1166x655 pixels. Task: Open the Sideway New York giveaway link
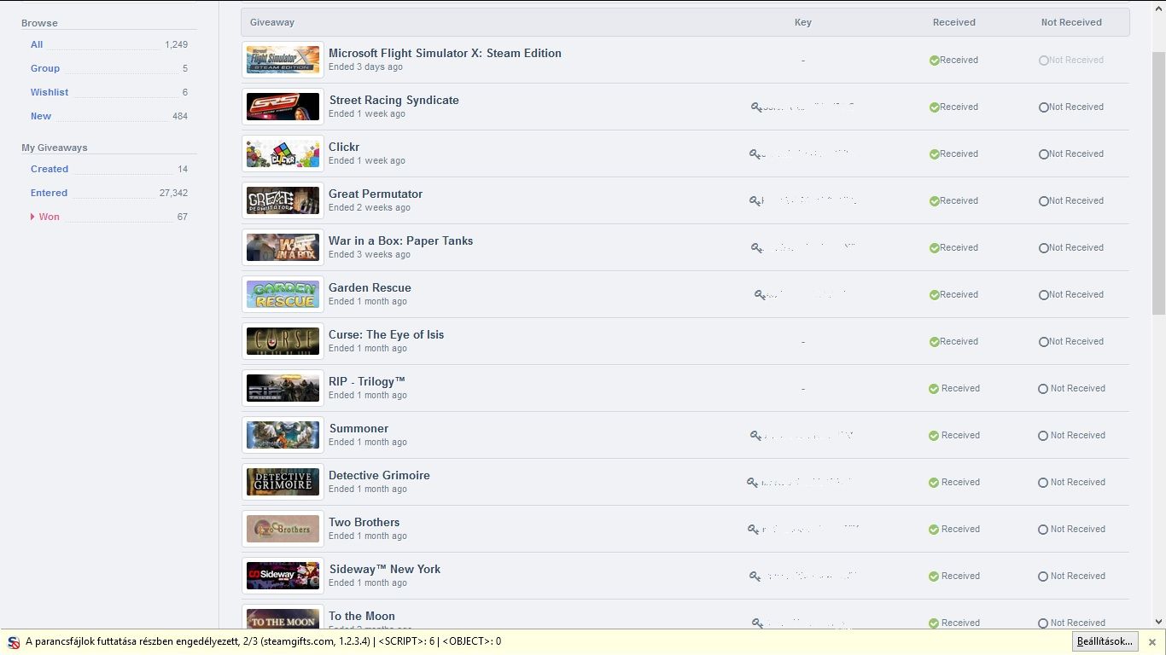pyautogui.click(x=385, y=569)
